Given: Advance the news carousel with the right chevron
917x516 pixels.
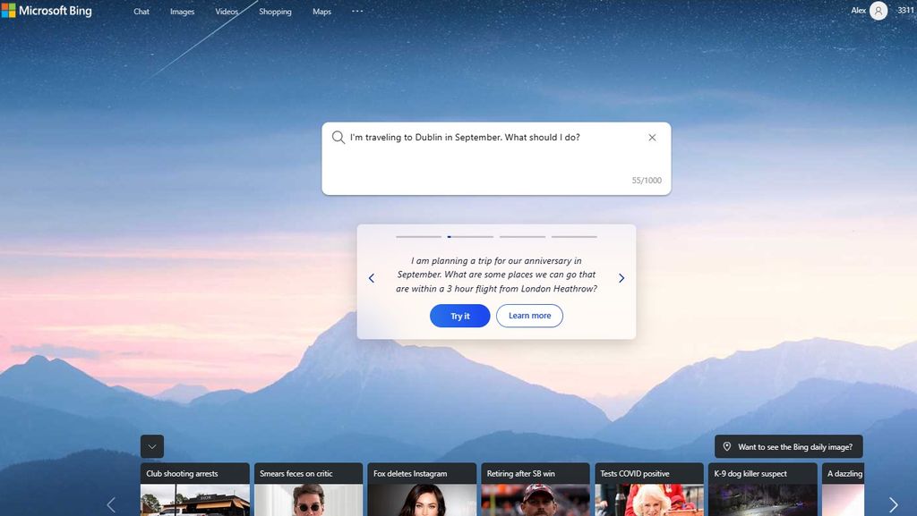Looking at the screenshot, I should click(x=892, y=503).
